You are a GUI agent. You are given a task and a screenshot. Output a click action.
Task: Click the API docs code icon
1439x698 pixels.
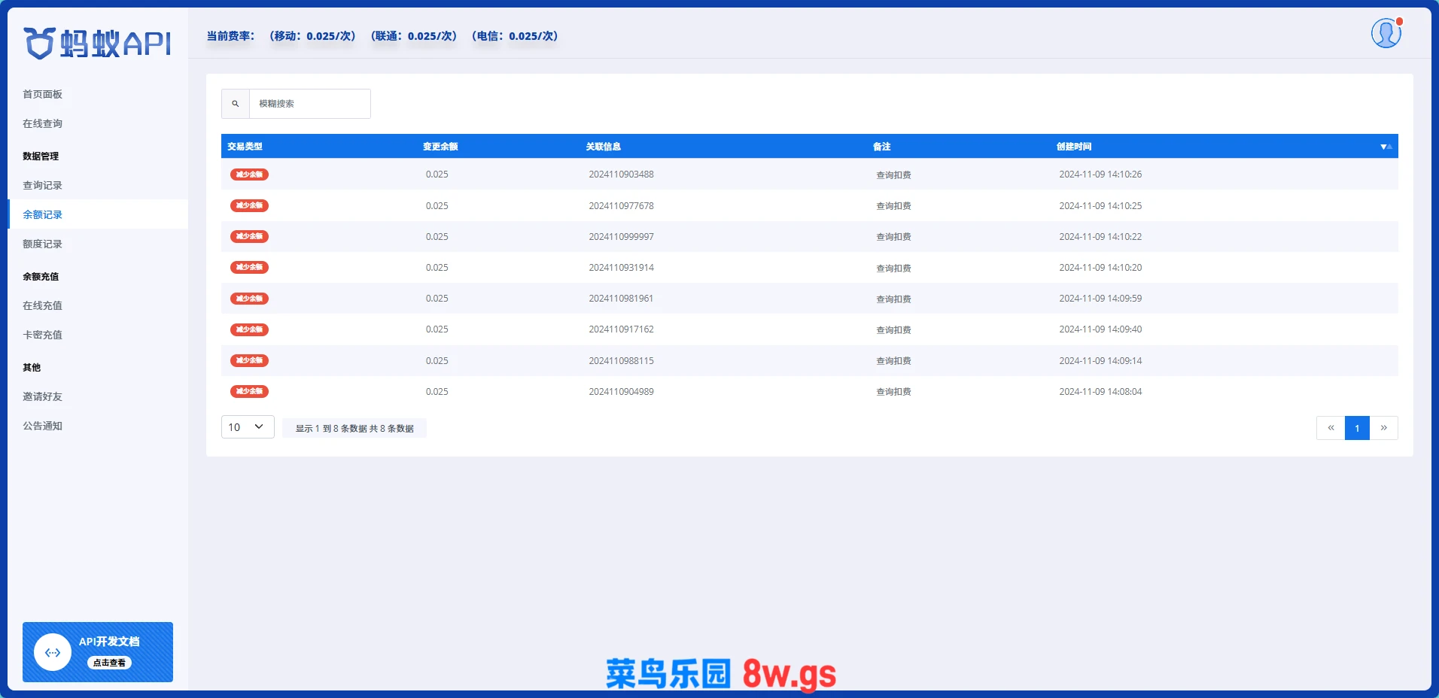pyautogui.click(x=53, y=653)
